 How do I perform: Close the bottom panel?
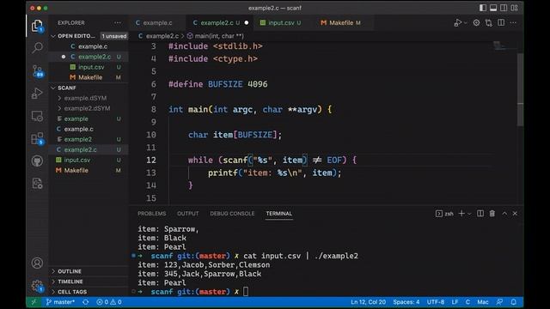(515, 214)
